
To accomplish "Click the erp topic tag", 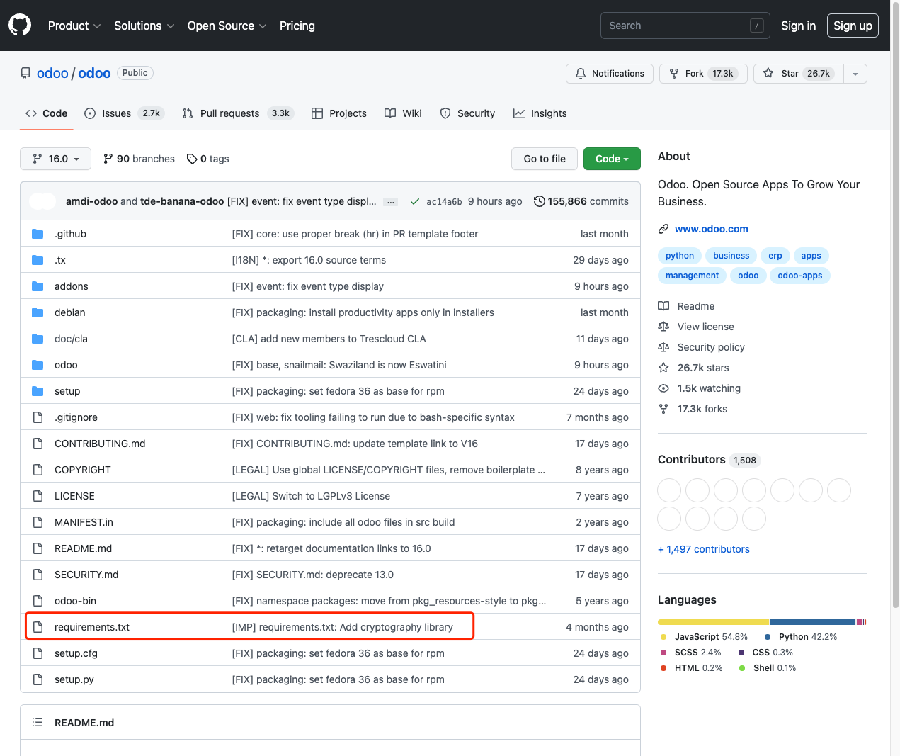I will (775, 256).
